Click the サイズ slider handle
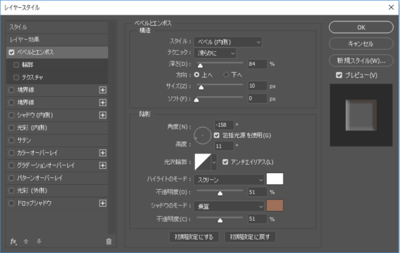This screenshot has height=253, width=400. [x=201, y=88]
